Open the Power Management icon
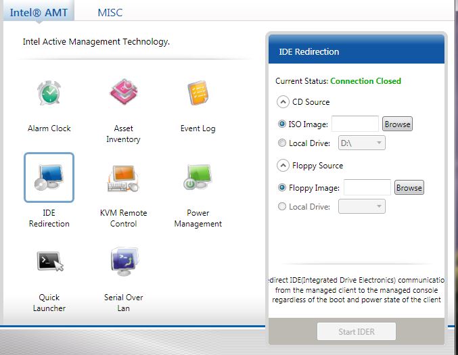Image resolution: width=458 pixels, height=355 pixels. pos(198,177)
